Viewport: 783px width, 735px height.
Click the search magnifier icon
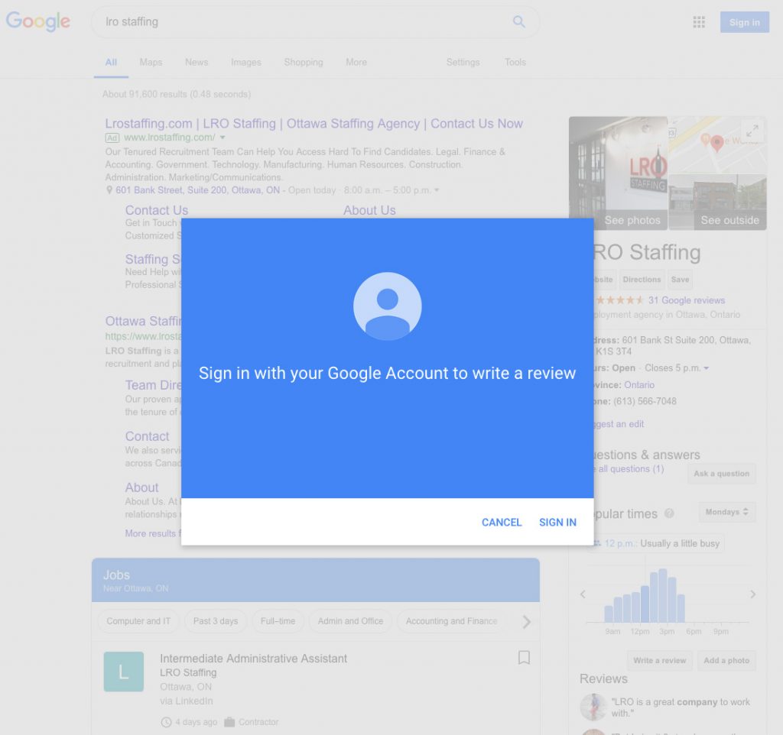(x=518, y=22)
